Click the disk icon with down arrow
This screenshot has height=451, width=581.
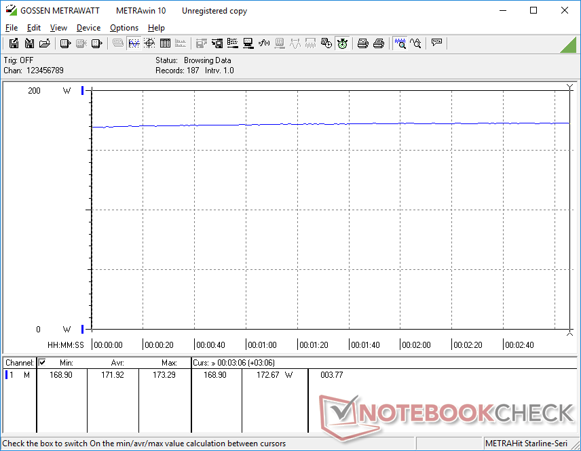tap(29, 43)
